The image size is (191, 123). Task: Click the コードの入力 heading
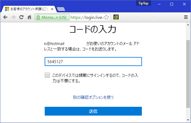point(93,29)
